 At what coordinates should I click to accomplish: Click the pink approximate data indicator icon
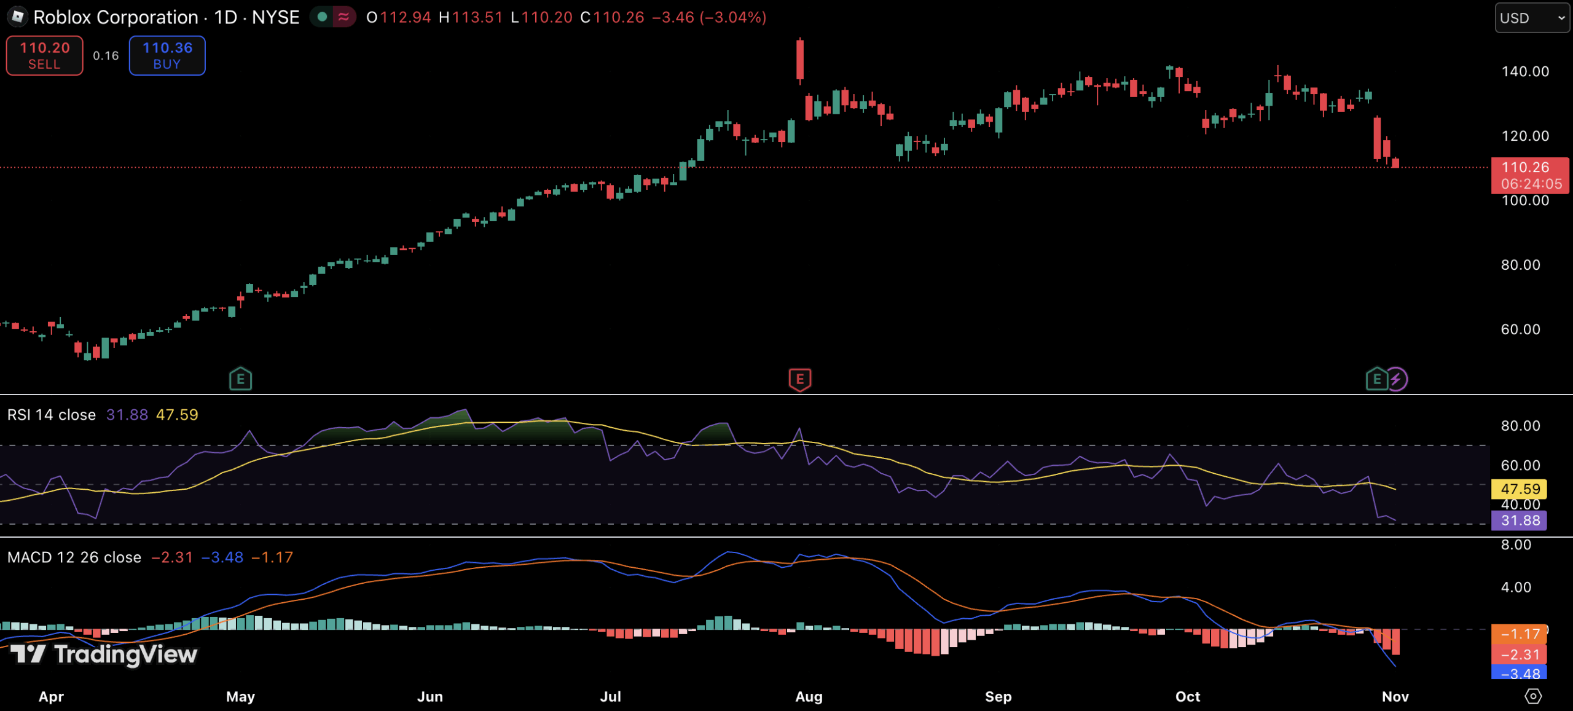[344, 17]
